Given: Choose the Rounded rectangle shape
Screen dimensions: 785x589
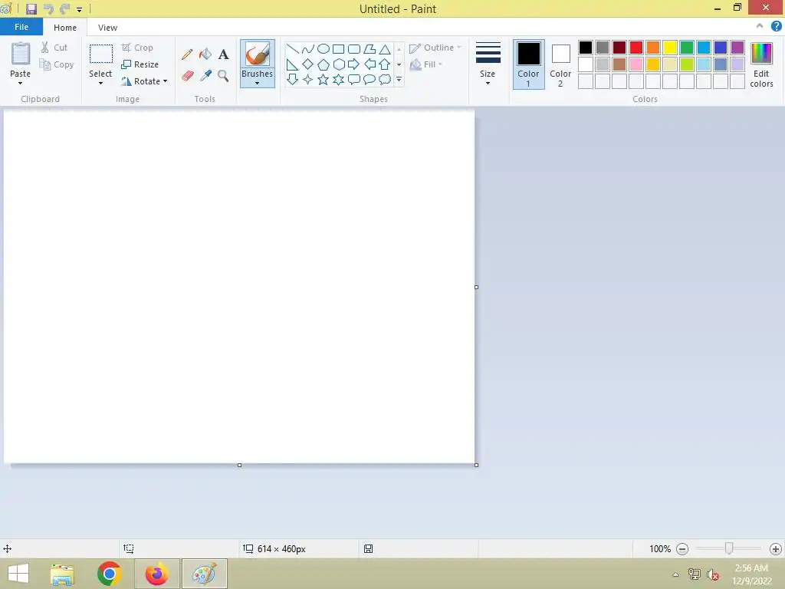Looking at the screenshot, I should point(354,48).
